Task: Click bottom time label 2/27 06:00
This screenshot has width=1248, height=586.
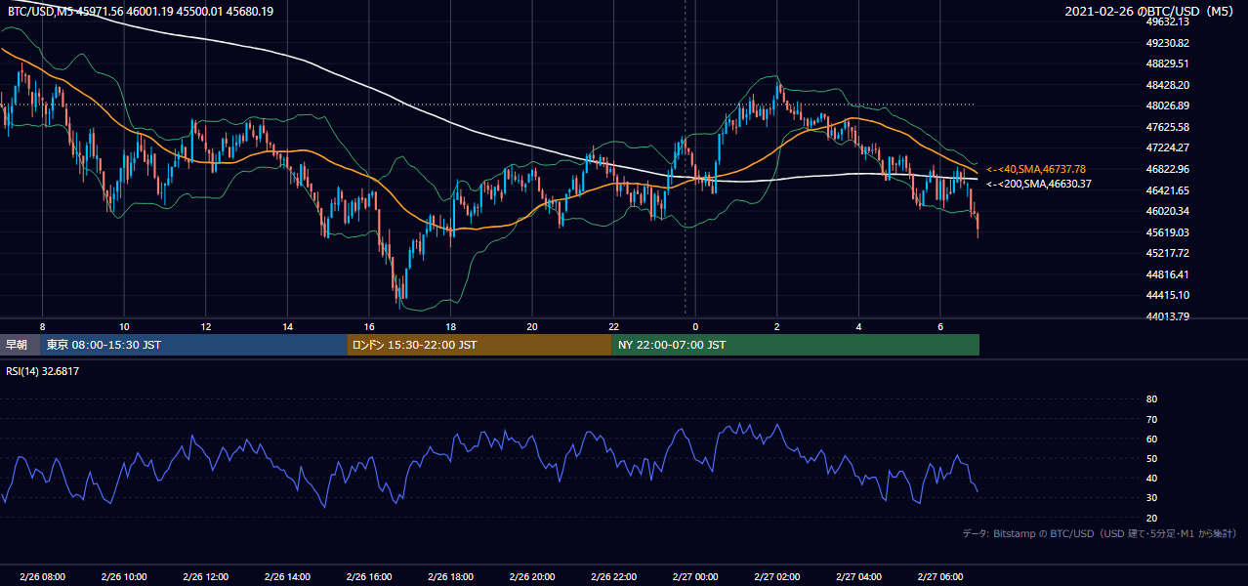Action: coord(939,577)
